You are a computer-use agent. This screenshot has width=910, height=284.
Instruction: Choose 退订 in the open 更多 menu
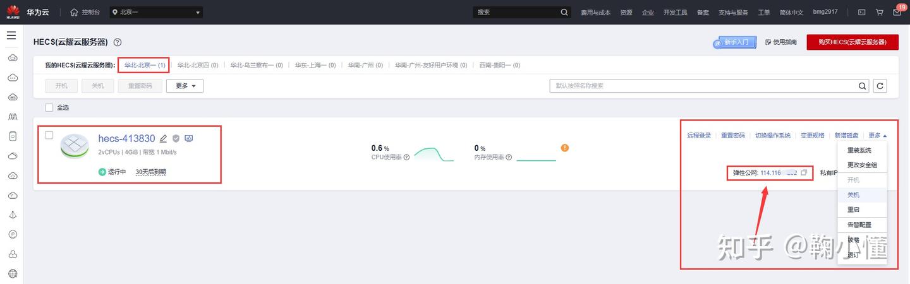862,254
